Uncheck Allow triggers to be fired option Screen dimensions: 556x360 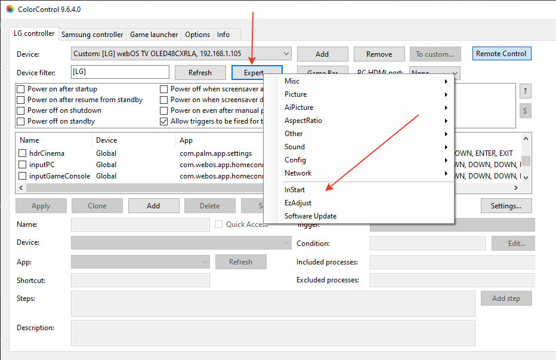(x=165, y=121)
